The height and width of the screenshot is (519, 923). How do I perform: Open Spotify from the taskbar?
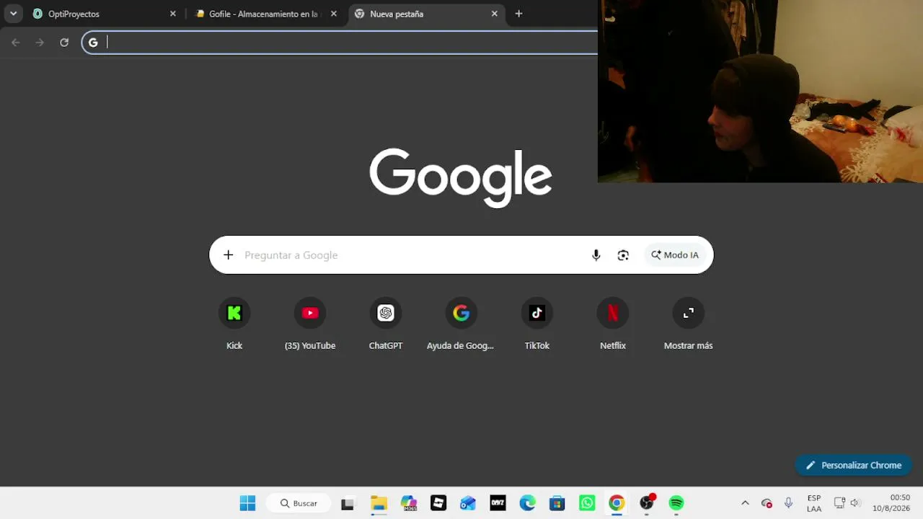point(676,503)
